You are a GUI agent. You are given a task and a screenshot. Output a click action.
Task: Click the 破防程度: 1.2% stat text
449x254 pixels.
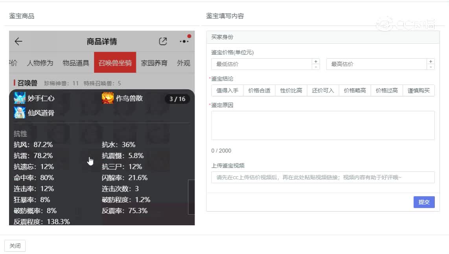[126, 200]
